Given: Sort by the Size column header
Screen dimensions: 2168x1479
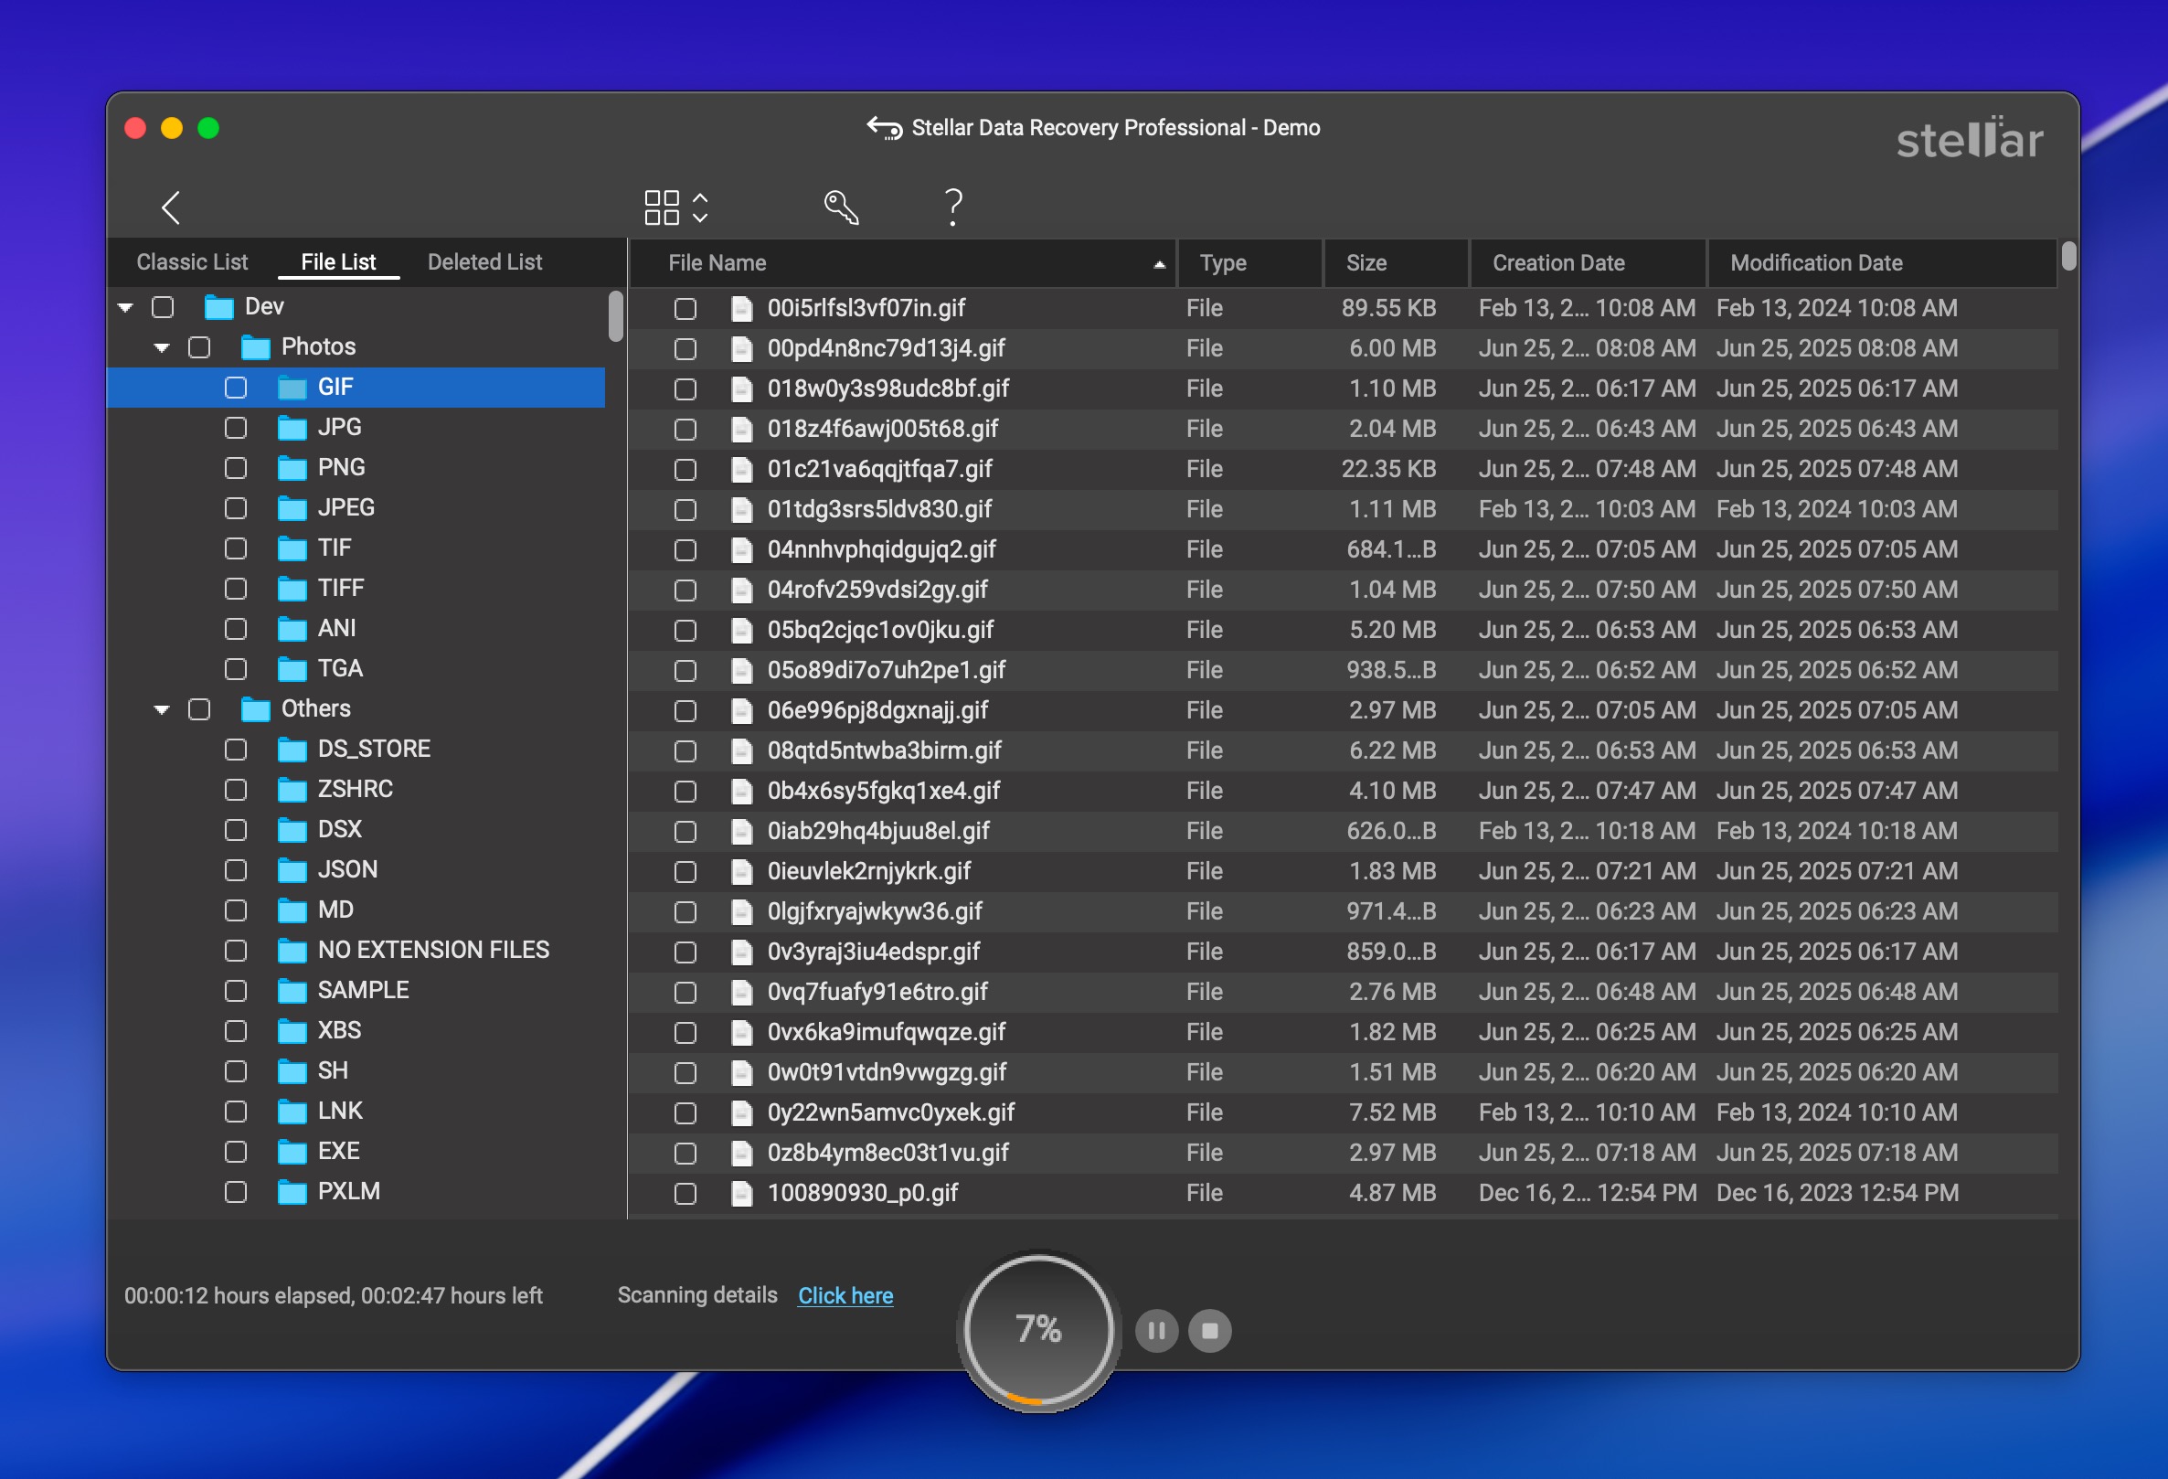Looking at the screenshot, I should pos(1366,263).
